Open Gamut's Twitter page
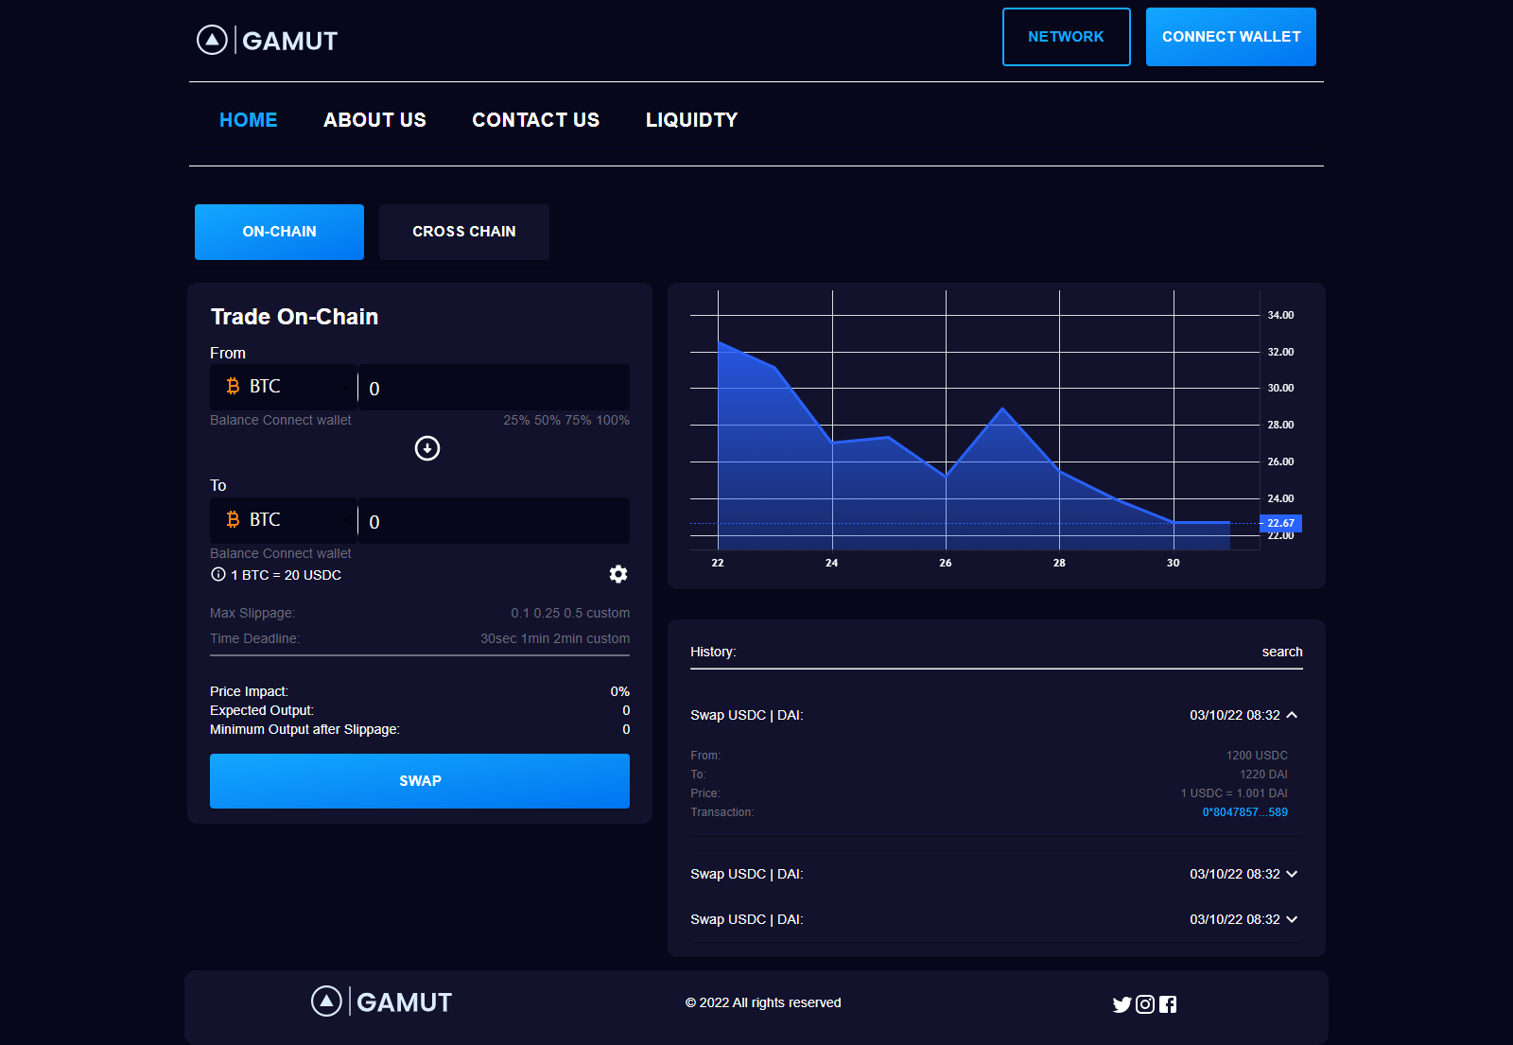This screenshot has height=1045, width=1513. pyautogui.click(x=1122, y=1004)
